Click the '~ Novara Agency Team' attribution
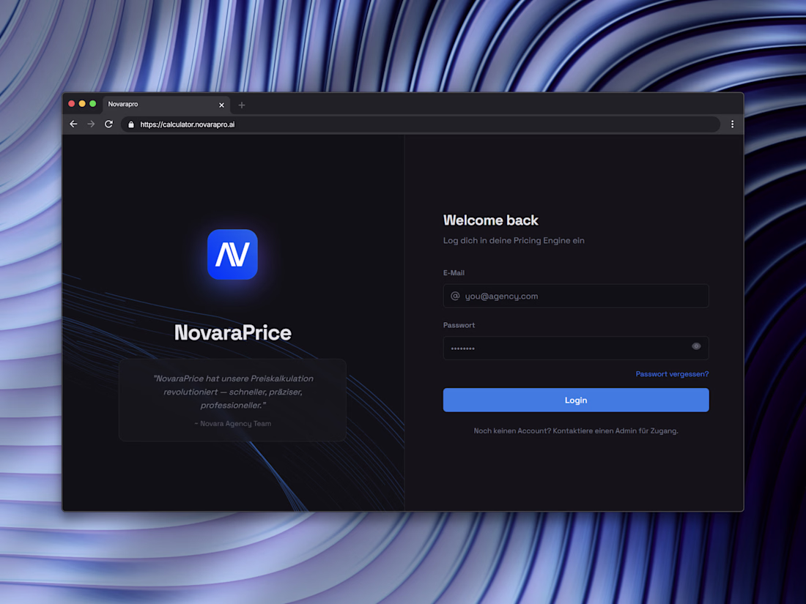806x604 pixels. [232, 424]
